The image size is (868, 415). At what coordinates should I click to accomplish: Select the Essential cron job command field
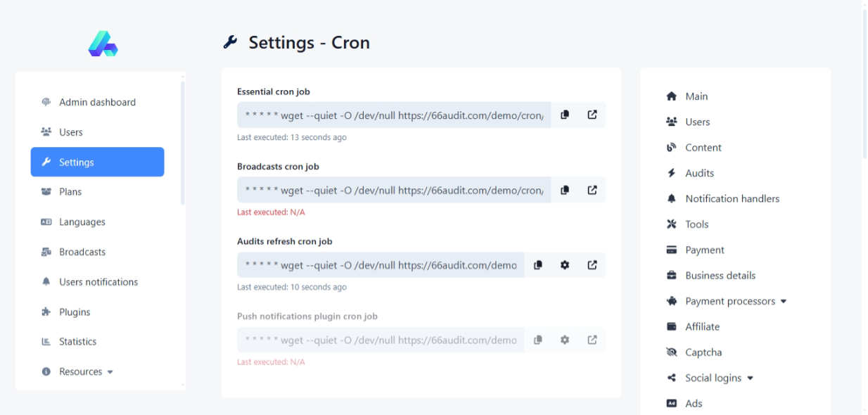(x=394, y=115)
